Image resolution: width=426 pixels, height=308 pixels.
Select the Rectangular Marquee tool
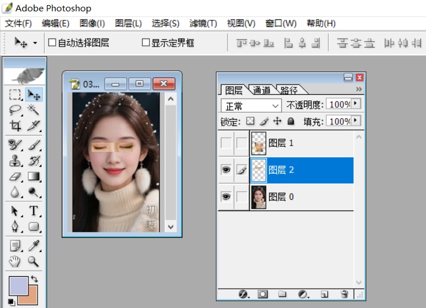coord(15,95)
